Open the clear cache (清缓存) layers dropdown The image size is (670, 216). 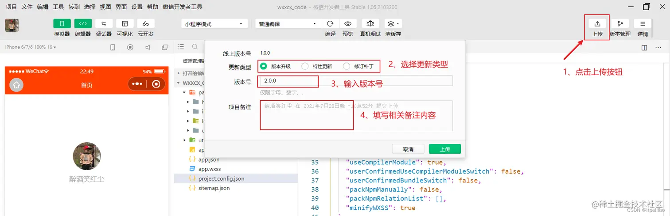tap(393, 24)
